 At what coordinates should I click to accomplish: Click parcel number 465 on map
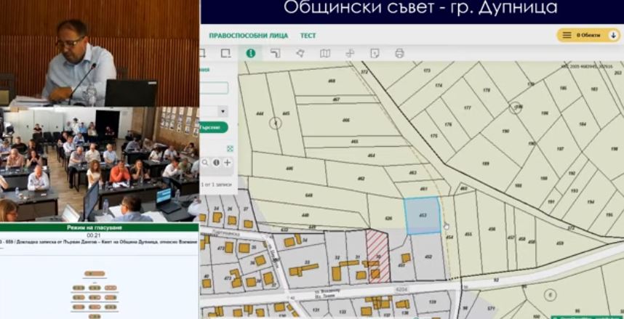[355, 141]
